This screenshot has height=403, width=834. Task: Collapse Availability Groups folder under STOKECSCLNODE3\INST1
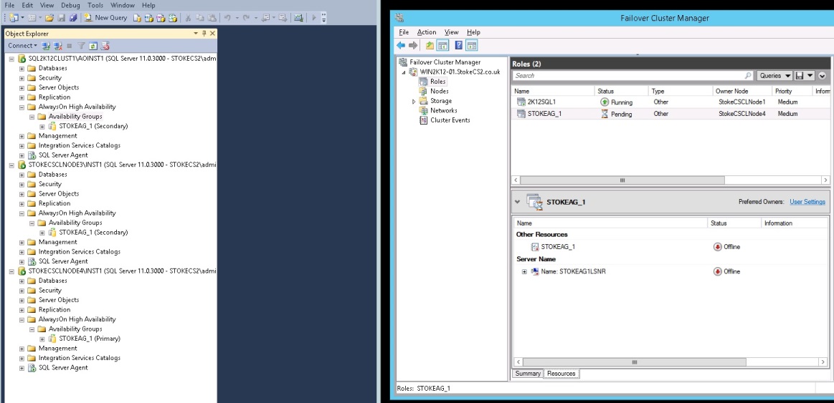pos(32,223)
